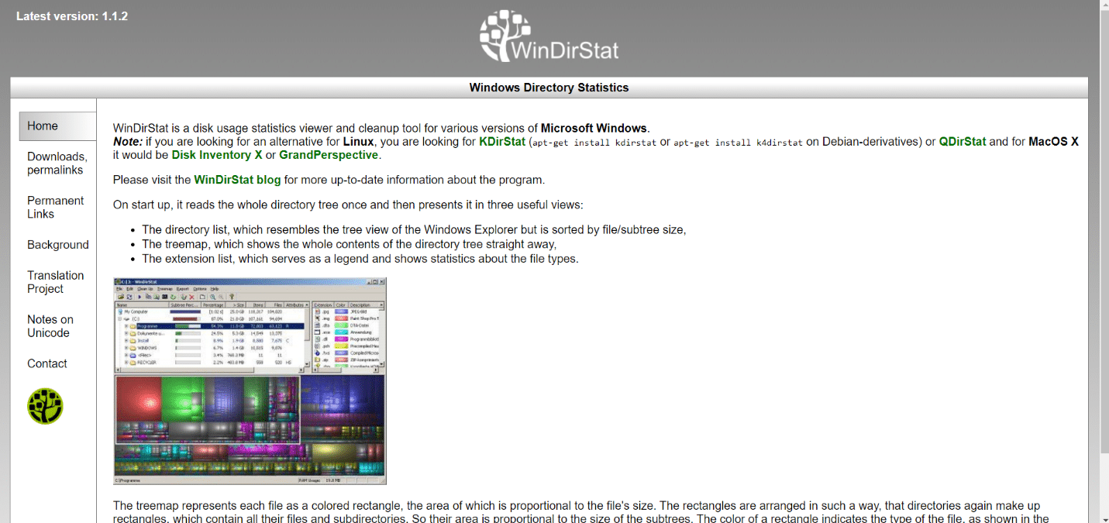
Task: Click the bullet about the directory list
Action: 414,229
